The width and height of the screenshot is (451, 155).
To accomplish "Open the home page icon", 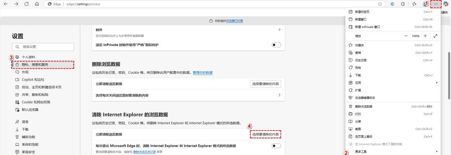I will pyautogui.click(x=37, y=4).
